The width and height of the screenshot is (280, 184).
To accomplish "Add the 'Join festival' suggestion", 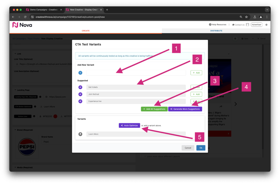I will point(196,94).
